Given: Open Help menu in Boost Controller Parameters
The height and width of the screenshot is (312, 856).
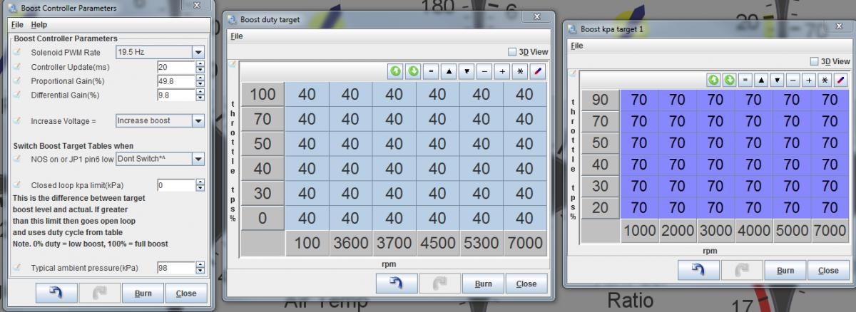Looking at the screenshot, I should point(39,25).
